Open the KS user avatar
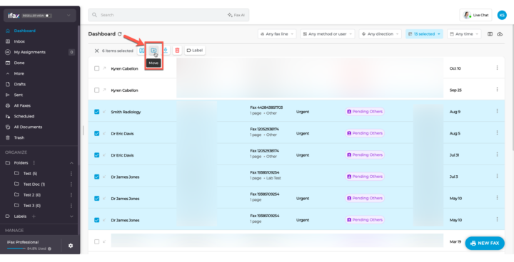The width and height of the screenshot is (514, 262). 502,15
